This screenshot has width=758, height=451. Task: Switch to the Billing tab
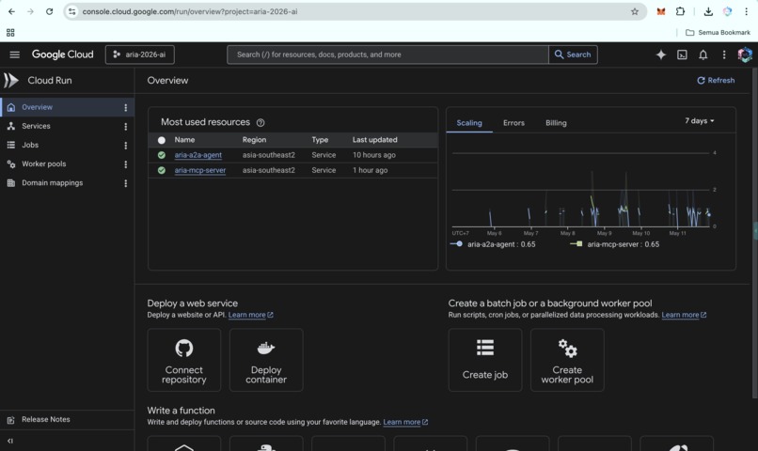coord(556,123)
